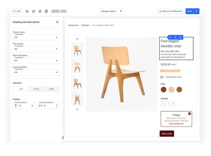Select the first chair thumbnail
Viewport: 211px width, 156px height.
(x=77, y=49)
